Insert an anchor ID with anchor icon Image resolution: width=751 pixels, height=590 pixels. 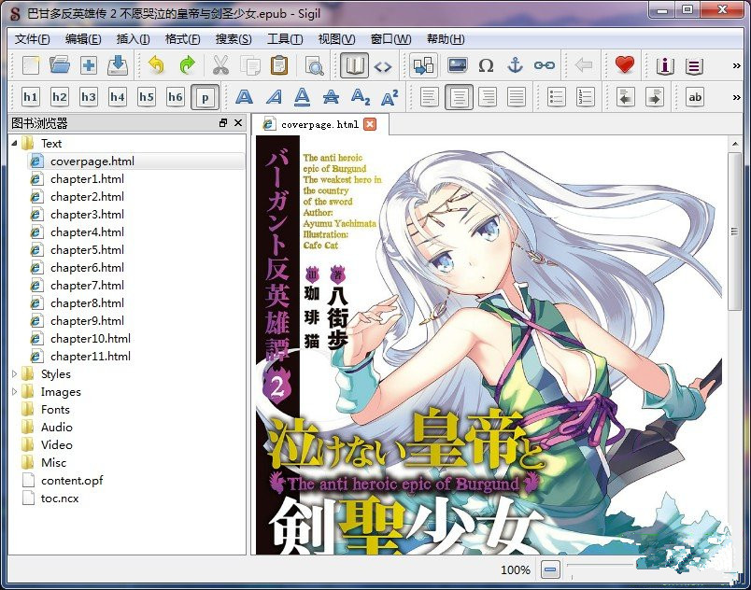[515, 65]
